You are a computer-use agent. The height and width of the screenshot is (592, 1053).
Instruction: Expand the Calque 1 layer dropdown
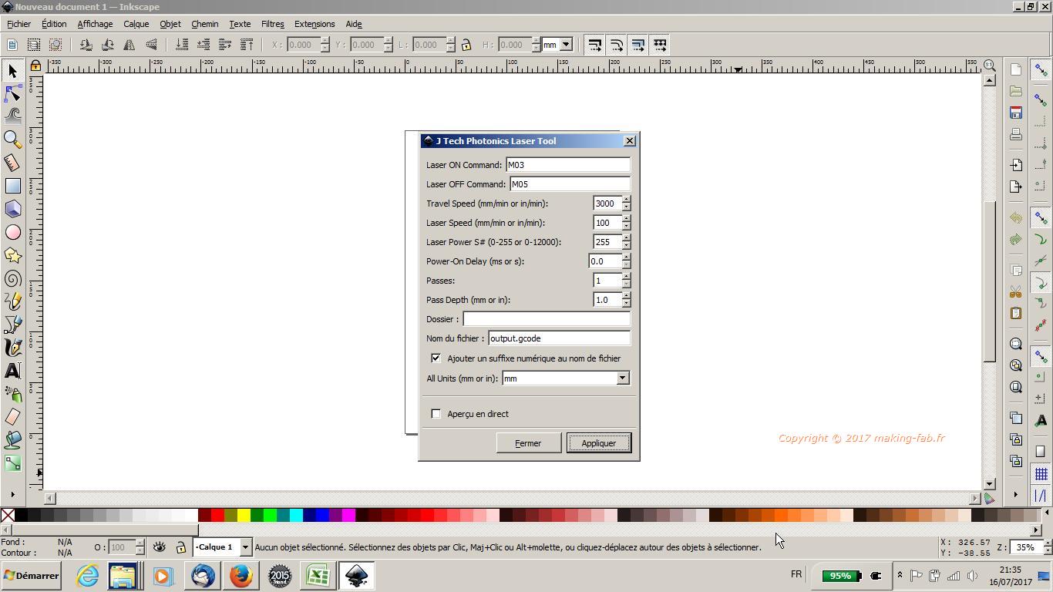point(245,547)
